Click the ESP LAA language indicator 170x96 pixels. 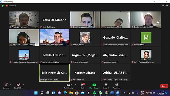click(x=142, y=93)
